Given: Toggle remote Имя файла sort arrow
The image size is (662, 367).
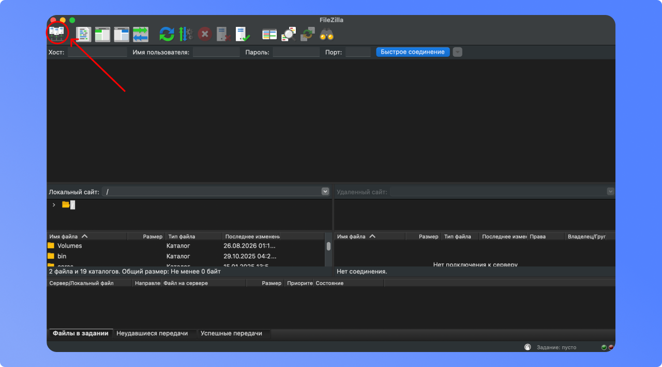Looking at the screenshot, I should [372, 236].
